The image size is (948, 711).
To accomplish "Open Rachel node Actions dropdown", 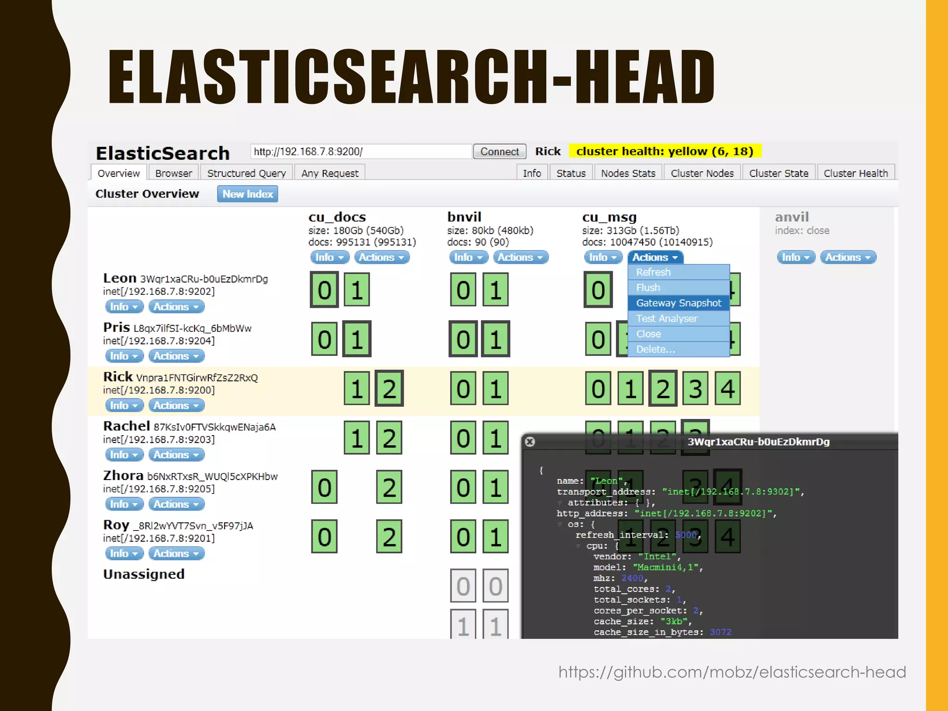I will click(x=176, y=455).
